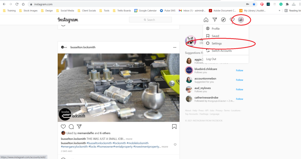Open aud_reyloves suggestion avatar
The width and height of the screenshot is (301, 159).
189,89
